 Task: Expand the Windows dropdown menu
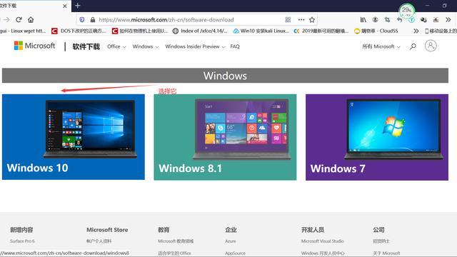coord(146,46)
